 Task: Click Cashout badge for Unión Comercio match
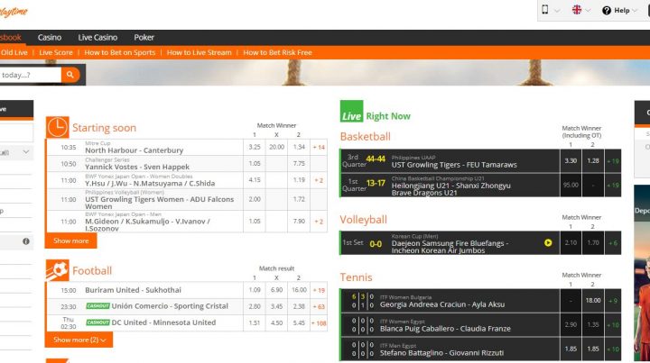(x=97, y=306)
